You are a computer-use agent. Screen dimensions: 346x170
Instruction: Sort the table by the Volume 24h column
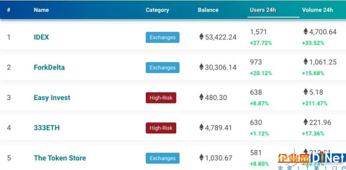tap(317, 10)
